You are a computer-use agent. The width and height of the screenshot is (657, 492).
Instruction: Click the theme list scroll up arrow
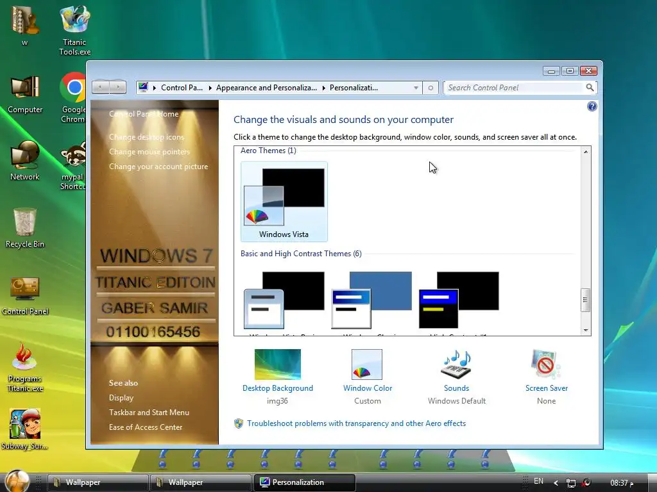tap(586, 151)
